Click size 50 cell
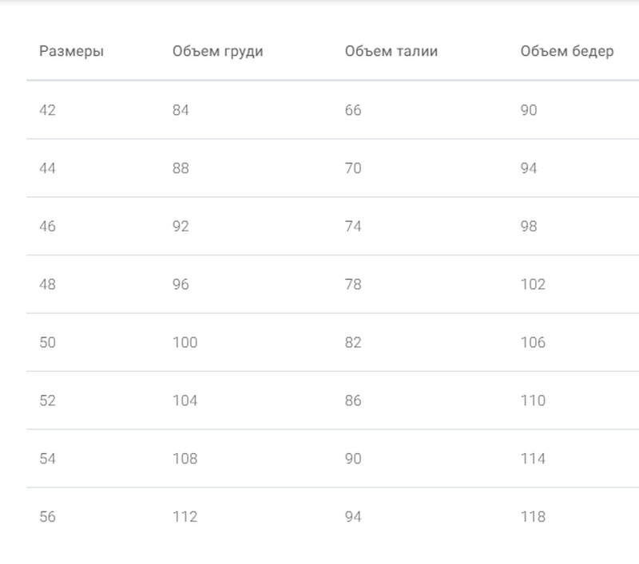Viewport: 639px width, 564px height. (47, 343)
